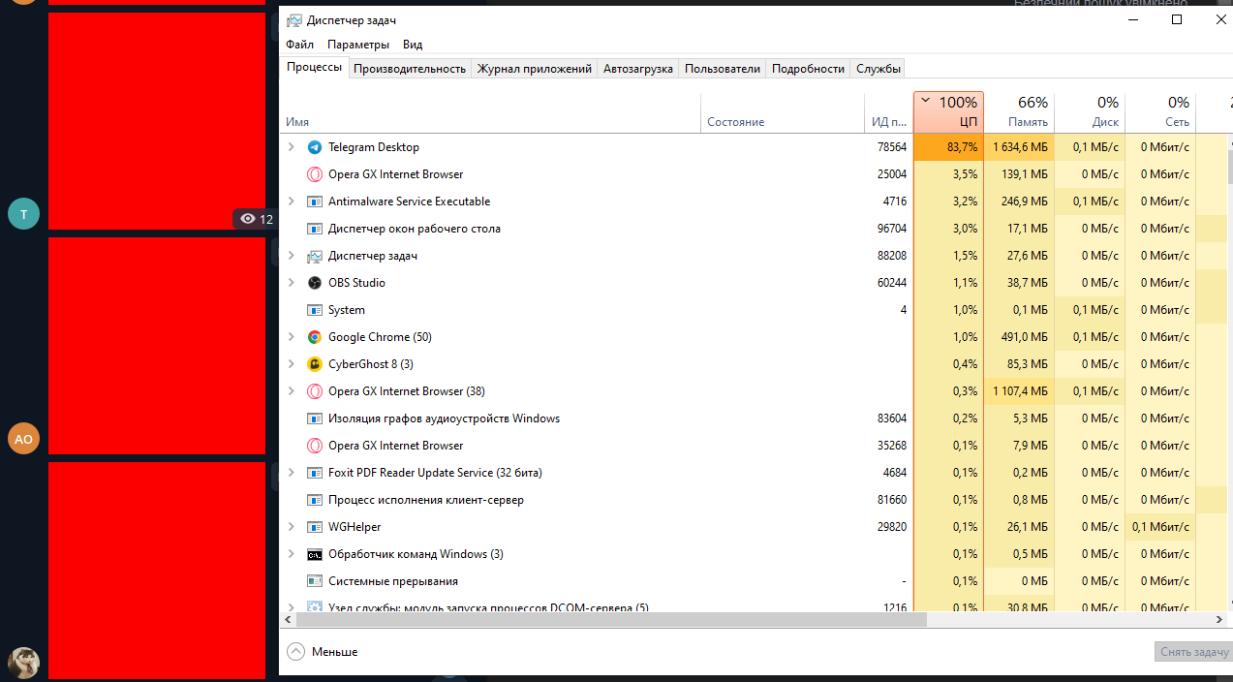Click the Telegram Desktop process icon
Screen dimensions: 1233x682
click(x=314, y=147)
